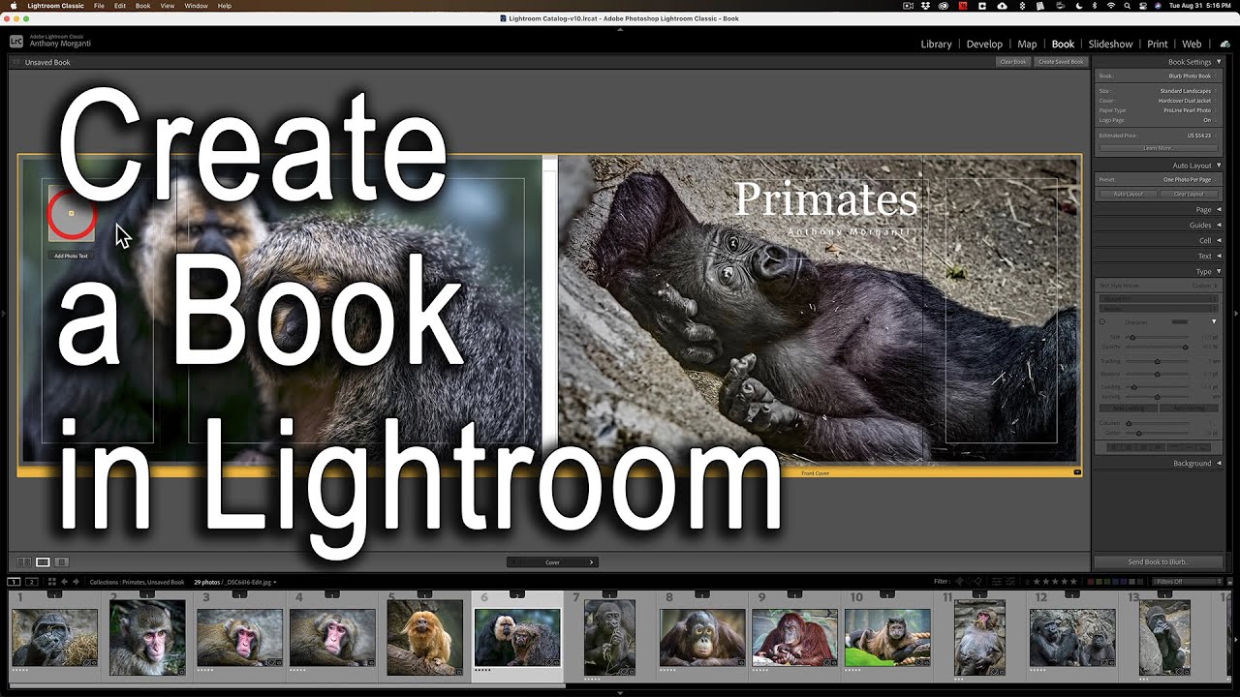
Task: Open Control Center icon
Action: pyautogui.click(x=1143, y=6)
